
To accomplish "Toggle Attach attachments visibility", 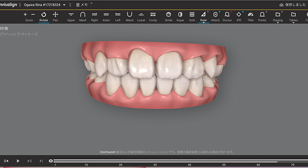I will (215, 17).
